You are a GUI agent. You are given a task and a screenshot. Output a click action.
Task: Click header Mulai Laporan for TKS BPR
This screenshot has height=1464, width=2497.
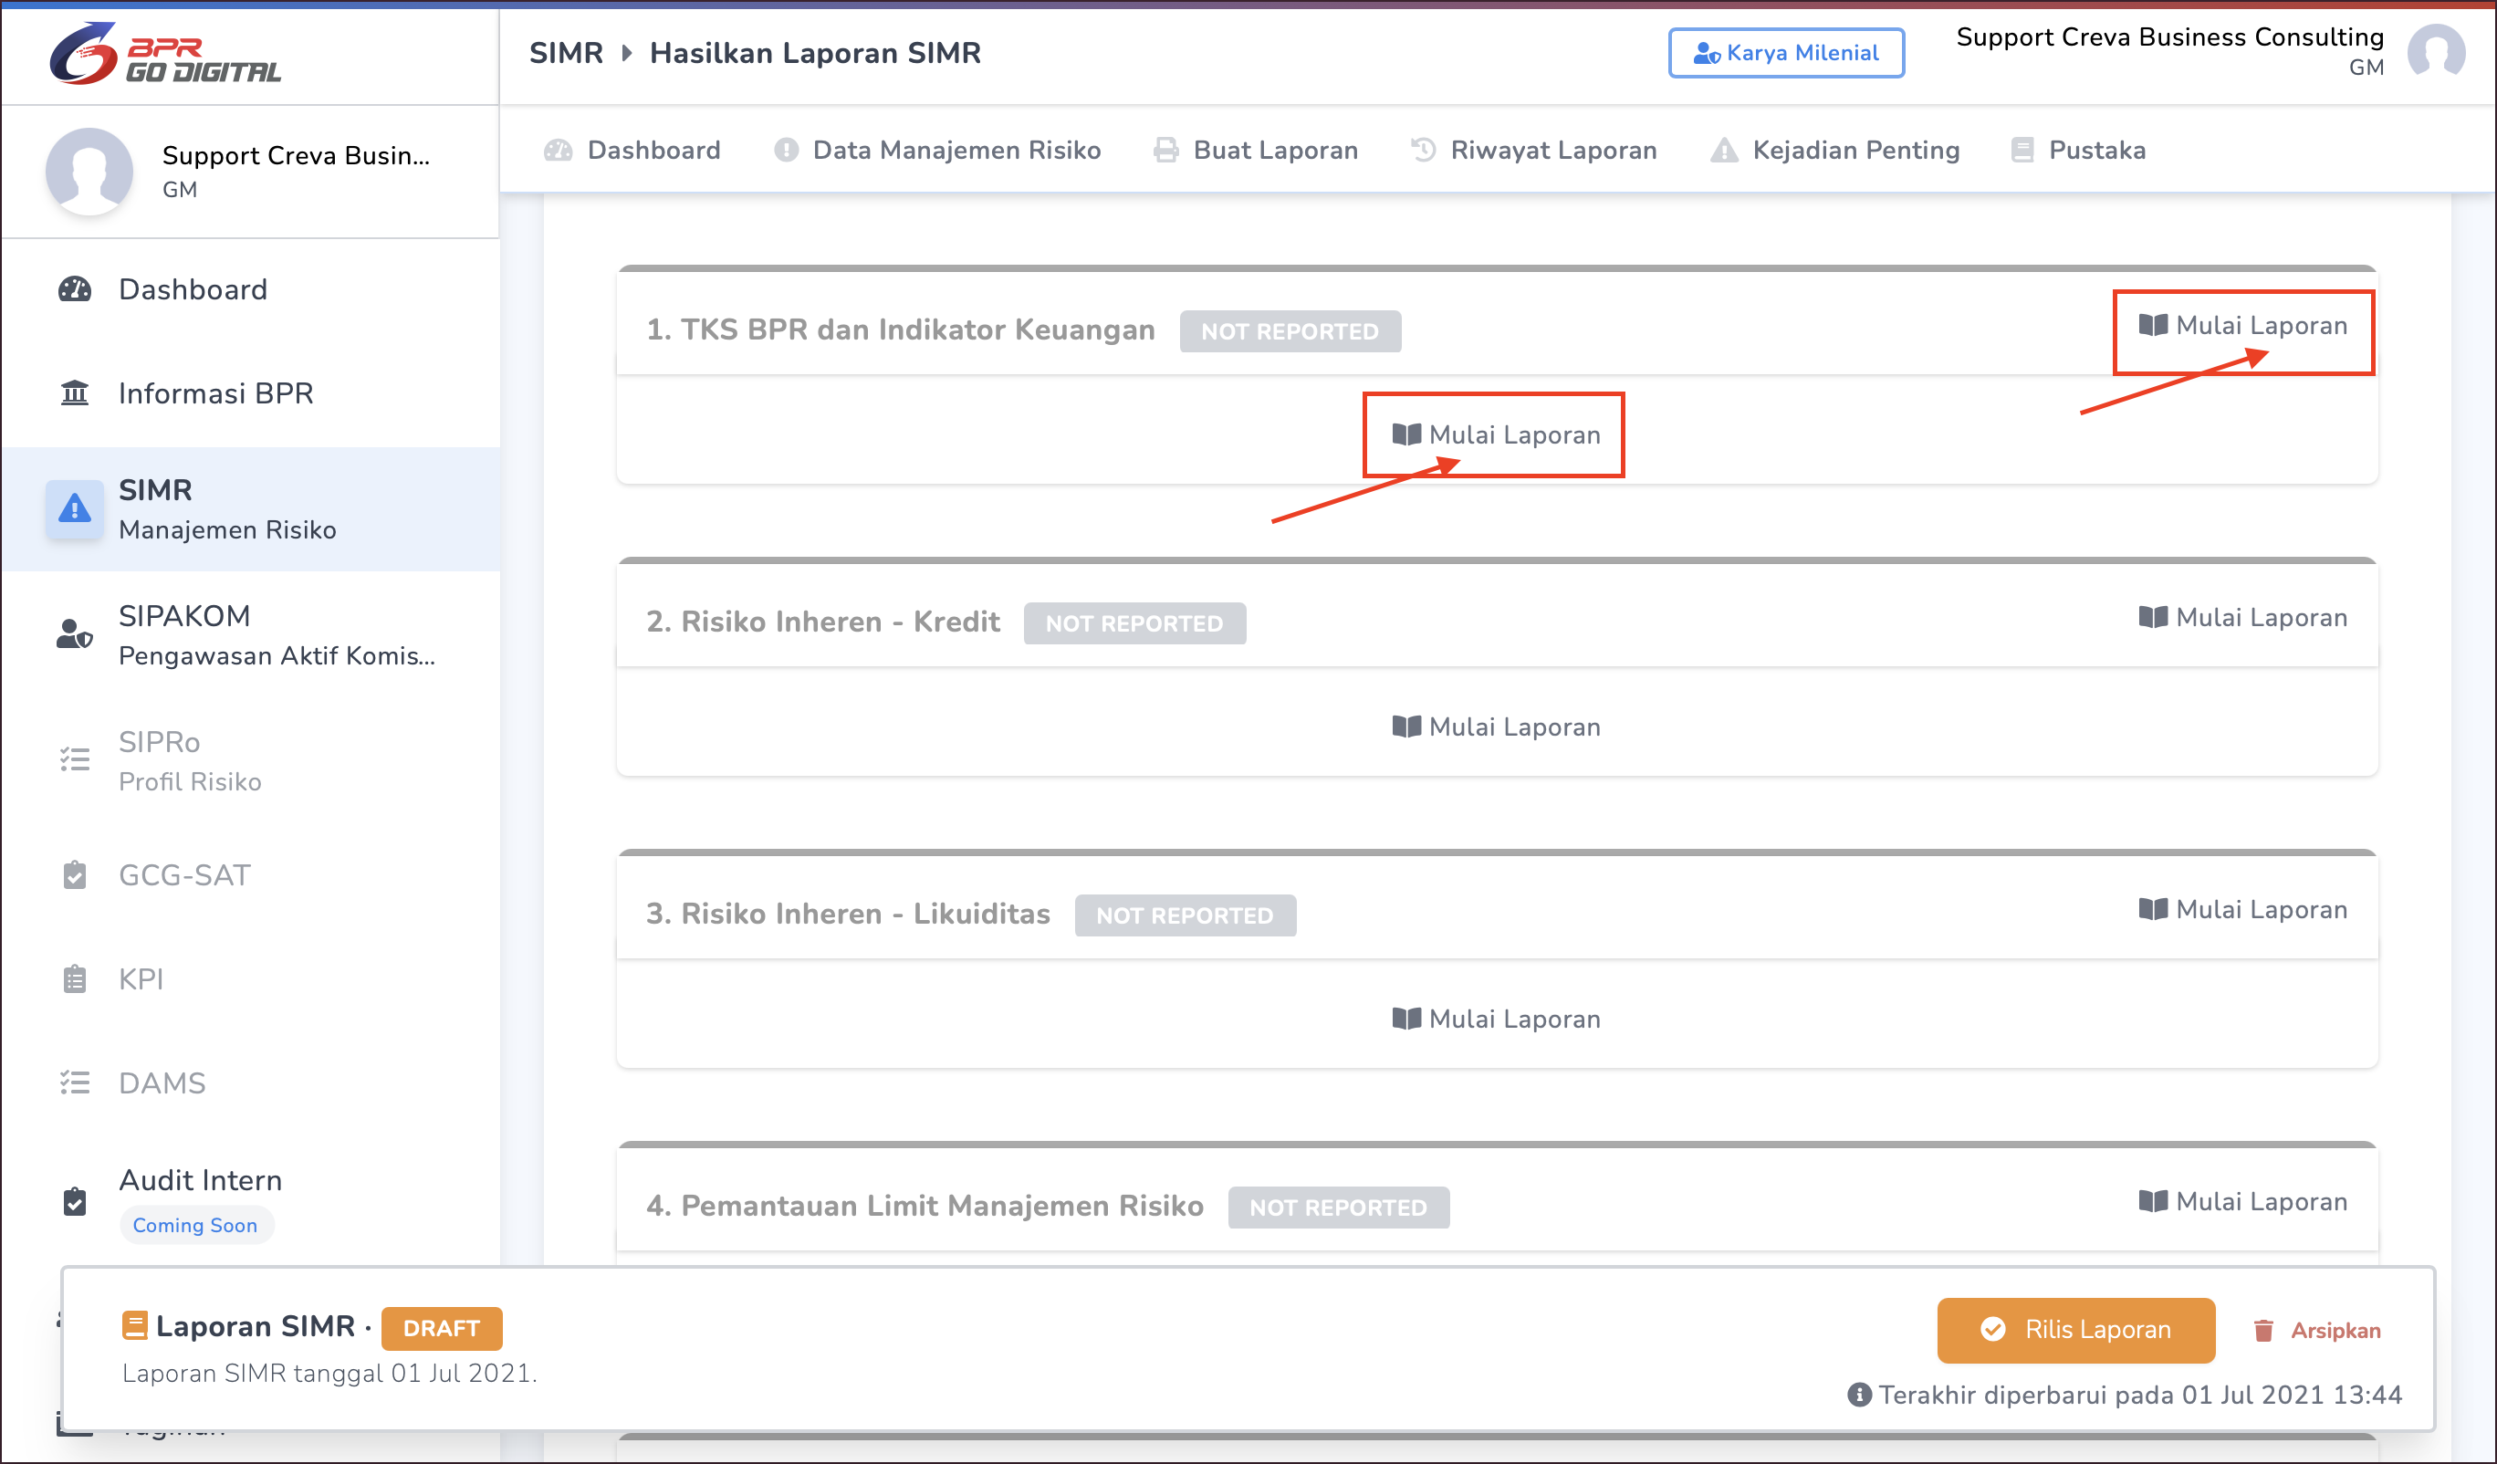click(x=2243, y=325)
